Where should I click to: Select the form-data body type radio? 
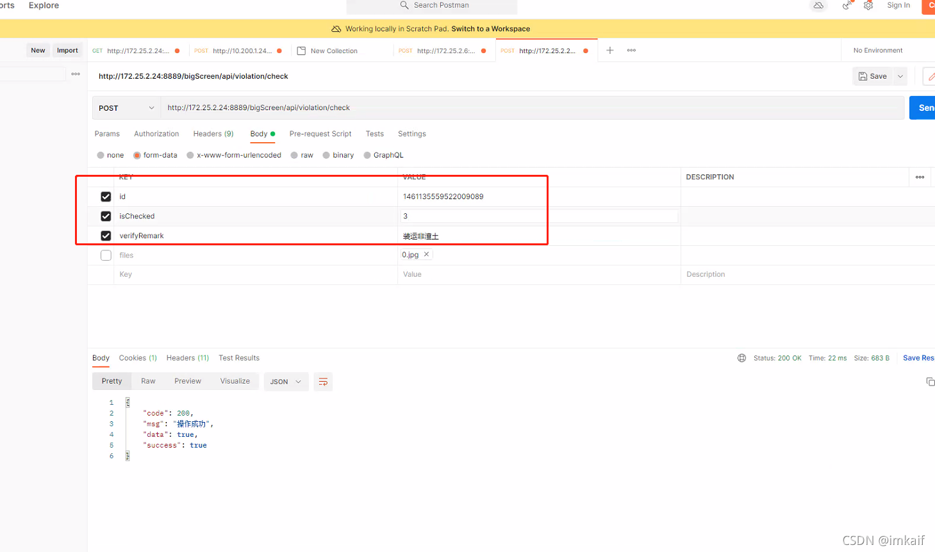click(x=137, y=155)
